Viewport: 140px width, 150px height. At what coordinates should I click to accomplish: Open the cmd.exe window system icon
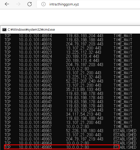click(4, 29)
